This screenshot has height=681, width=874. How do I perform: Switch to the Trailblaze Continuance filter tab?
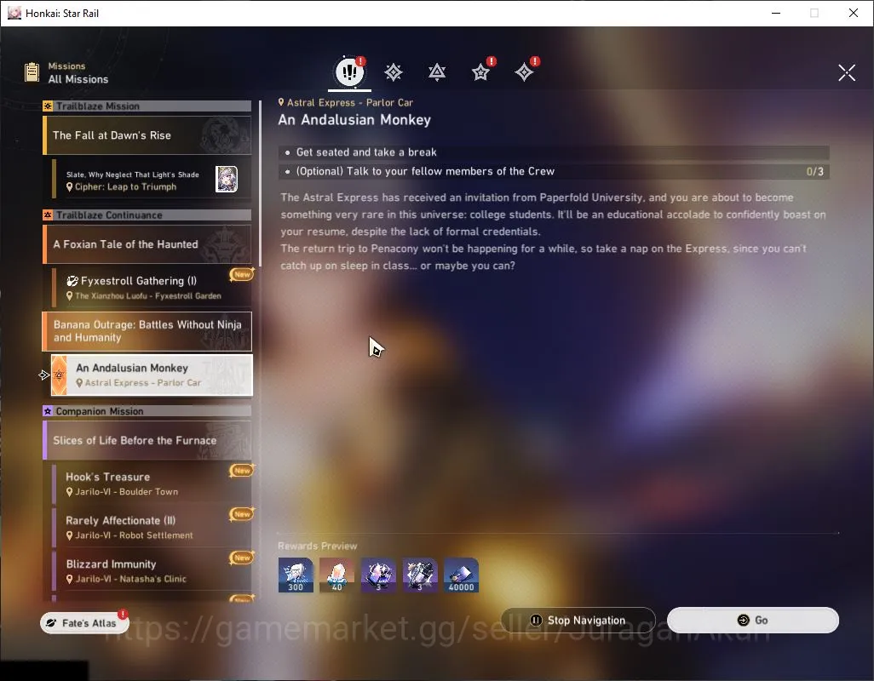click(x=437, y=72)
